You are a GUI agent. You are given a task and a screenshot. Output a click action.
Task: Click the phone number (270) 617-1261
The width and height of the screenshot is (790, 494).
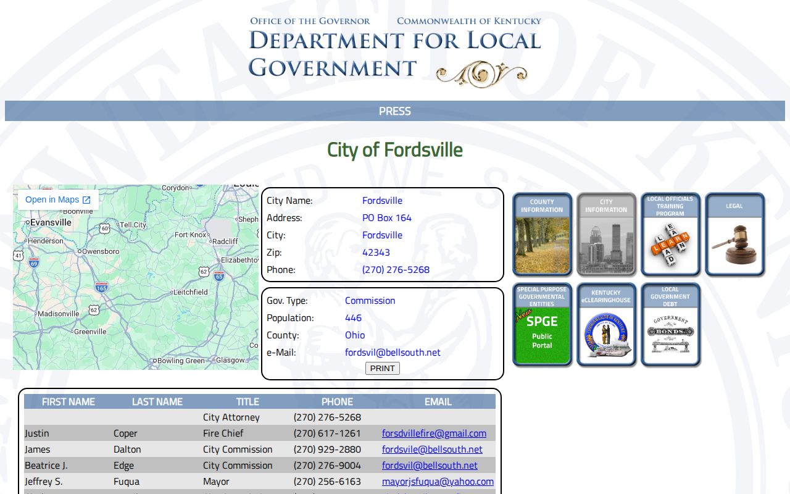coord(327,433)
